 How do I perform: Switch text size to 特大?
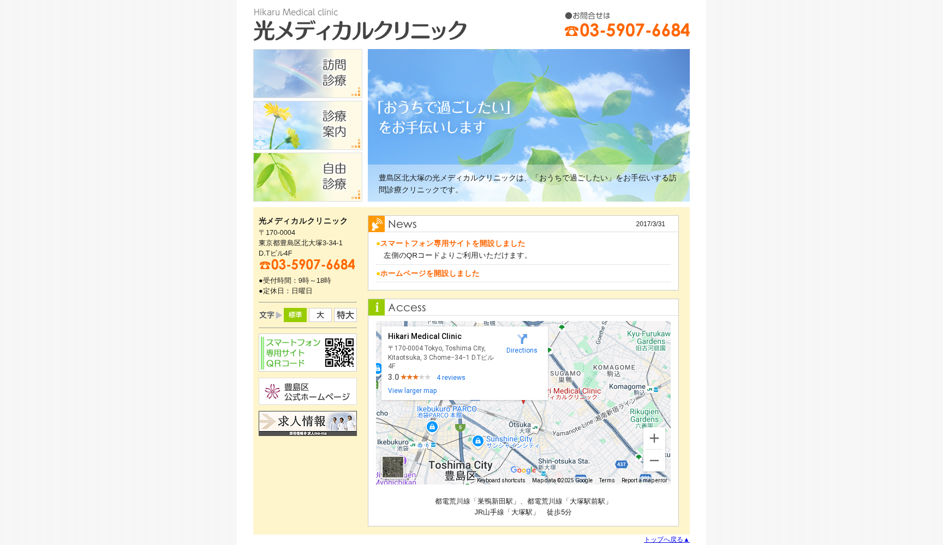point(345,315)
